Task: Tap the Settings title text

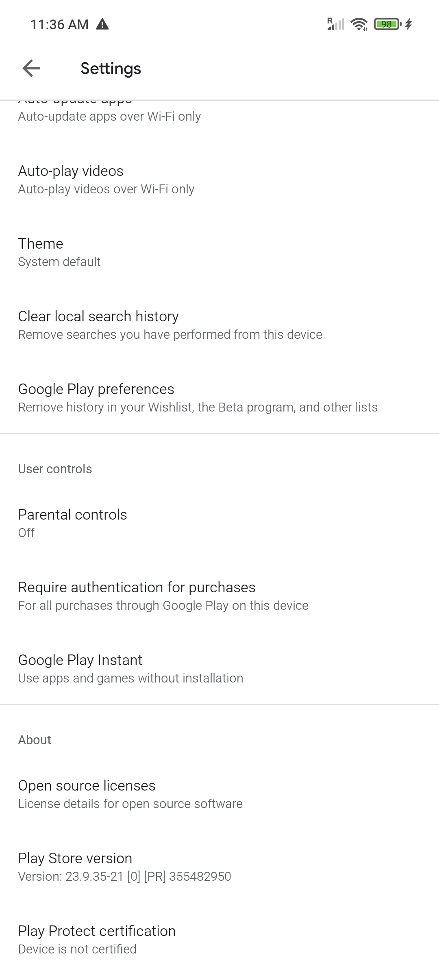Action: pos(111,68)
